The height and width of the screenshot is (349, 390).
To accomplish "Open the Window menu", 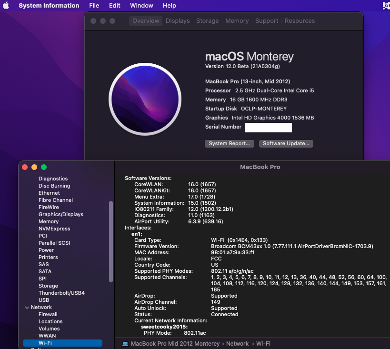I will coord(141,5).
